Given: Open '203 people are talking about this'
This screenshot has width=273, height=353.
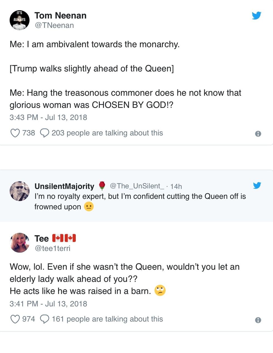Looking at the screenshot, I should click(x=107, y=133).
